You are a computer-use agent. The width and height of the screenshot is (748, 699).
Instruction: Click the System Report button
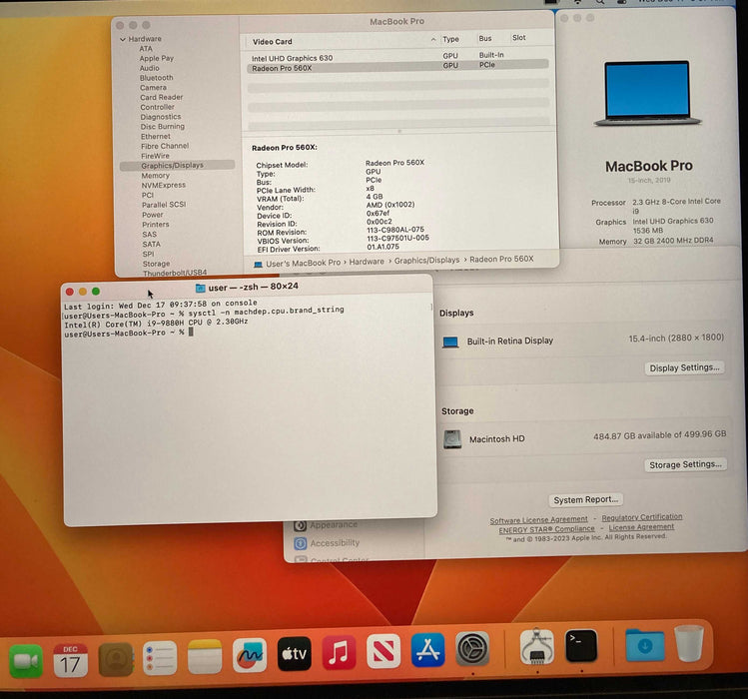click(586, 499)
